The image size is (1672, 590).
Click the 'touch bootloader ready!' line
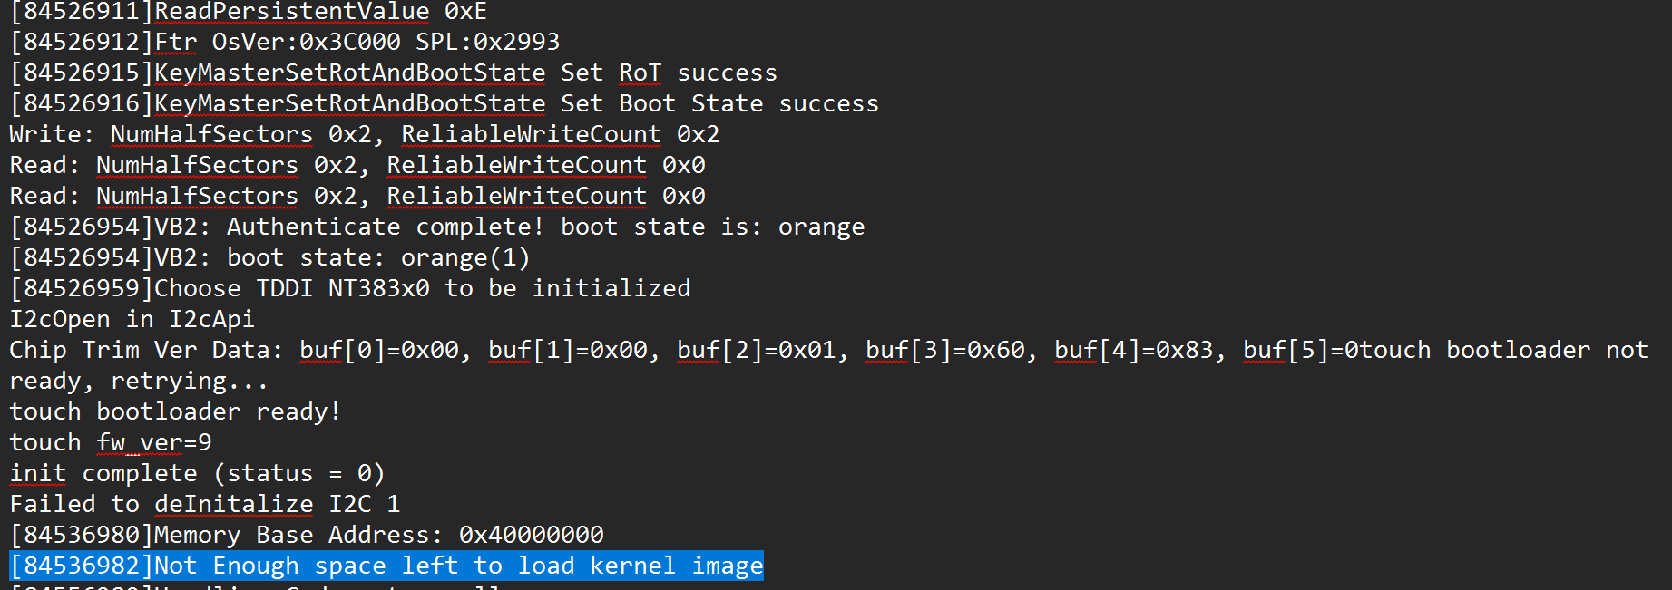click(x=175, y=412)
